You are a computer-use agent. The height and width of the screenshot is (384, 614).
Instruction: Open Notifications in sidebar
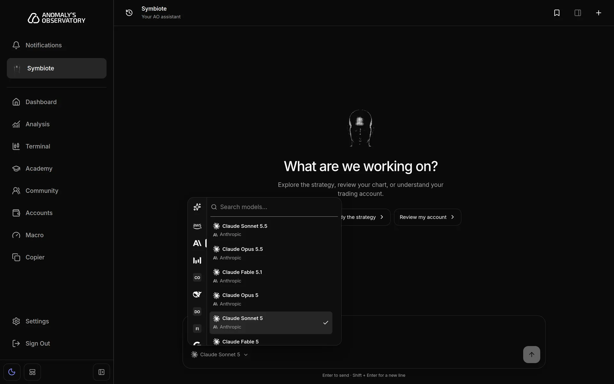pos(57,45)
